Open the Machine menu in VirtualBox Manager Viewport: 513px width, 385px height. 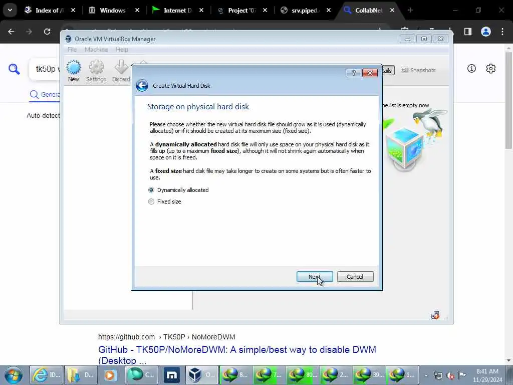pyautogui.click(x=96, y=50)
